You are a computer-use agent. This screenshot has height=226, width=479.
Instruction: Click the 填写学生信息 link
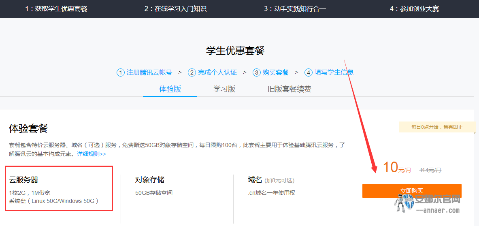coord(334,72)
